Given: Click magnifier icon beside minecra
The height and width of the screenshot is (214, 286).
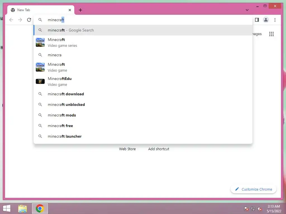Looking at the screenshot, I should [40, 55].
